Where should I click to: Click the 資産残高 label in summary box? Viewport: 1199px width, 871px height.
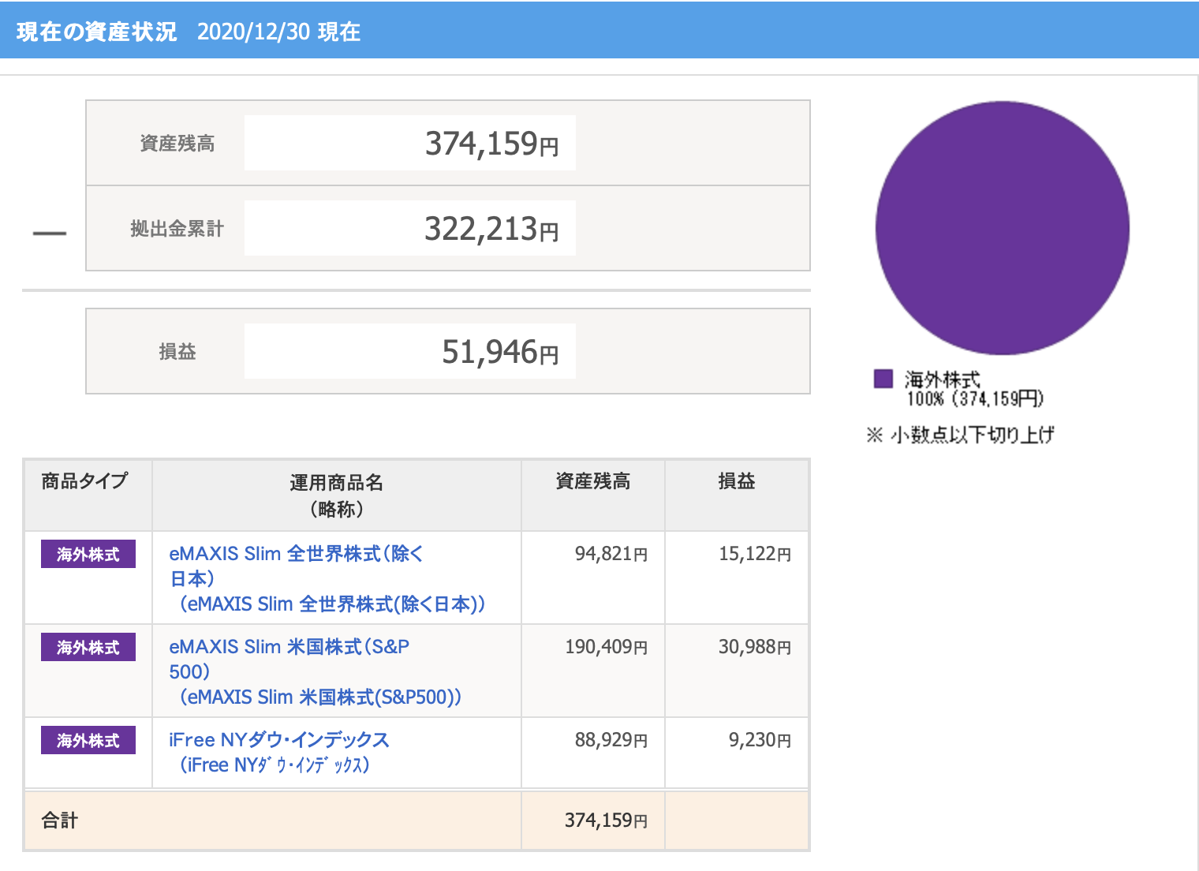click(177, 144)
